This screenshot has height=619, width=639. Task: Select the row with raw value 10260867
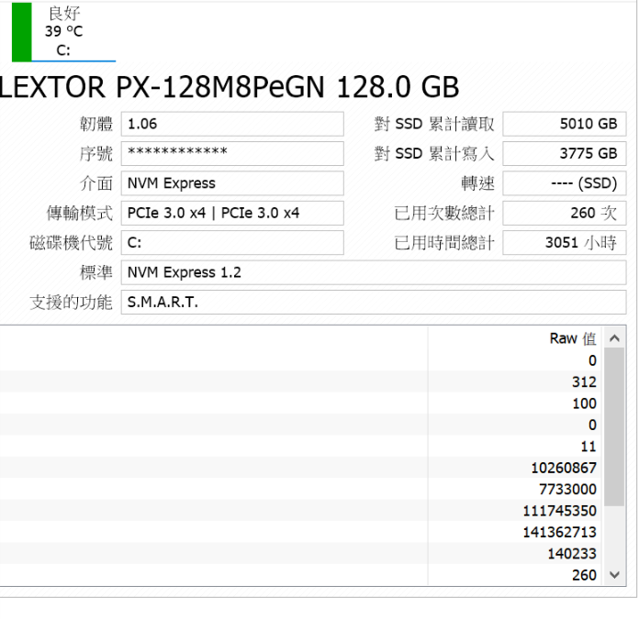pyautogui.click(x=301, y=468)
